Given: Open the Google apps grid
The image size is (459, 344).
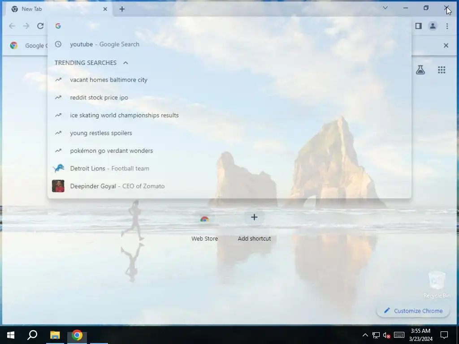Looking at the screenshot, I should pos(442,70).
